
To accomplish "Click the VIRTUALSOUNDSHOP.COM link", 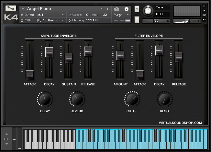I will 180,123.
